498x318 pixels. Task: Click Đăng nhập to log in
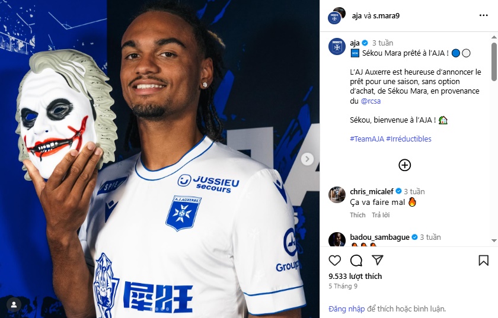[346, 309]
